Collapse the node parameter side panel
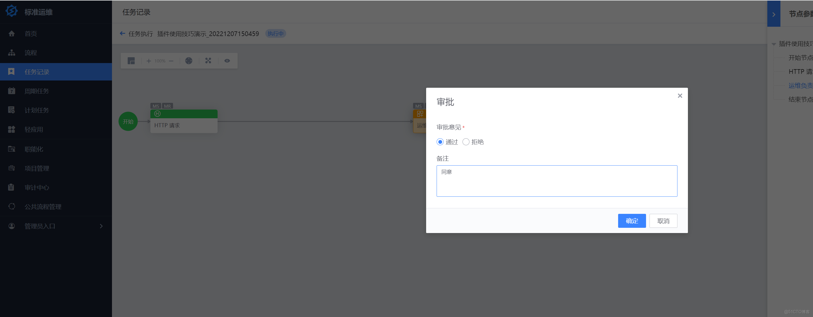This screenshot has height=317, width=813. click(773, 14)
